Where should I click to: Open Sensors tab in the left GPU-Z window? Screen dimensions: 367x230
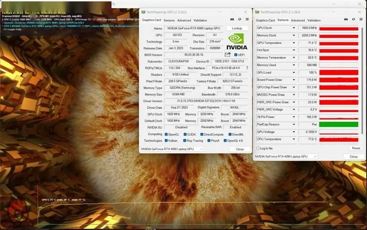(169, 20)
